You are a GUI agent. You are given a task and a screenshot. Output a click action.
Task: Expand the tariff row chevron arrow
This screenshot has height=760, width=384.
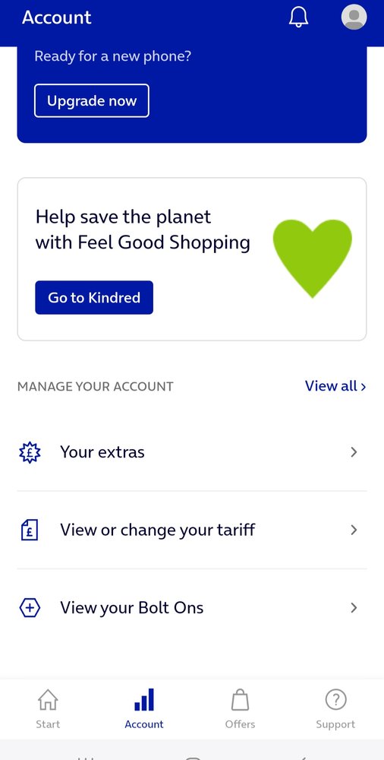coord(354,530)
